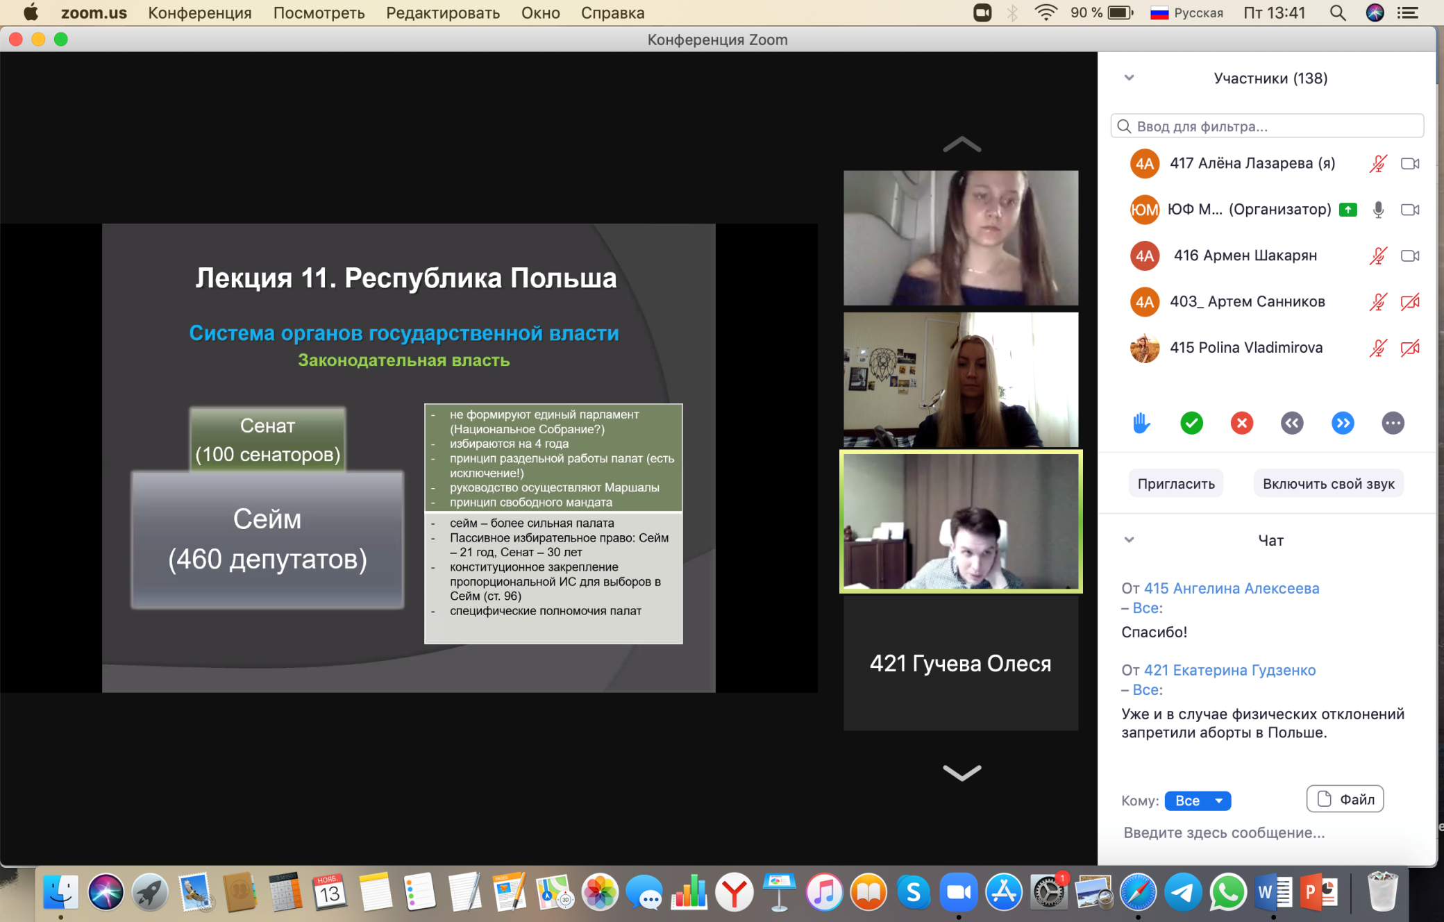1444x922 pixels.
Task: Toggle microphone for 417 Алёна Лазарева
Action: [x=1378, y=163]
